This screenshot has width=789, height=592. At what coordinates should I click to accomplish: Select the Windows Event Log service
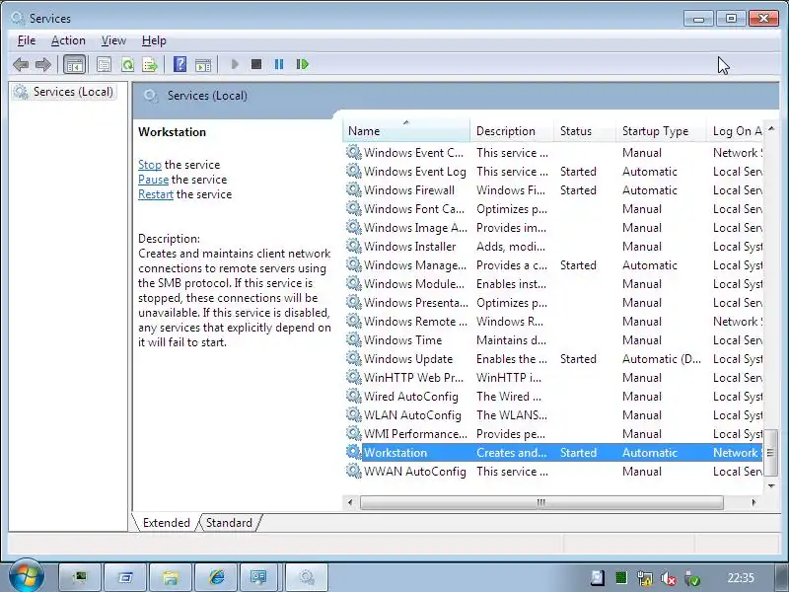click(x=553, y=172)
